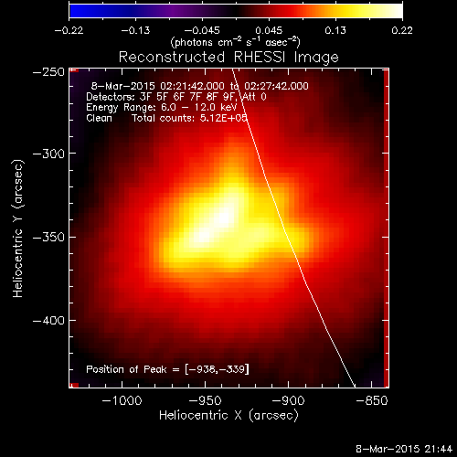Click the time range '8-Mar-2015 02:21:42.000 to 02:27:42.000'
457x457 pixels.
(200, 86)
